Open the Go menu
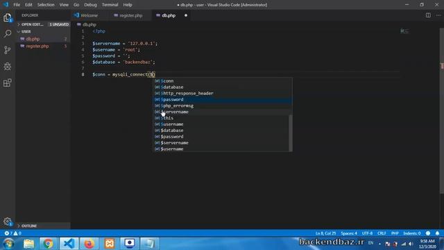The height and width of the screenshot is (250, 444). tap(76, 5)
